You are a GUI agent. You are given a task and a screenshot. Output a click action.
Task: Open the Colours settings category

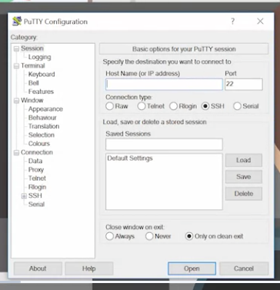click(x=39, y=144)
